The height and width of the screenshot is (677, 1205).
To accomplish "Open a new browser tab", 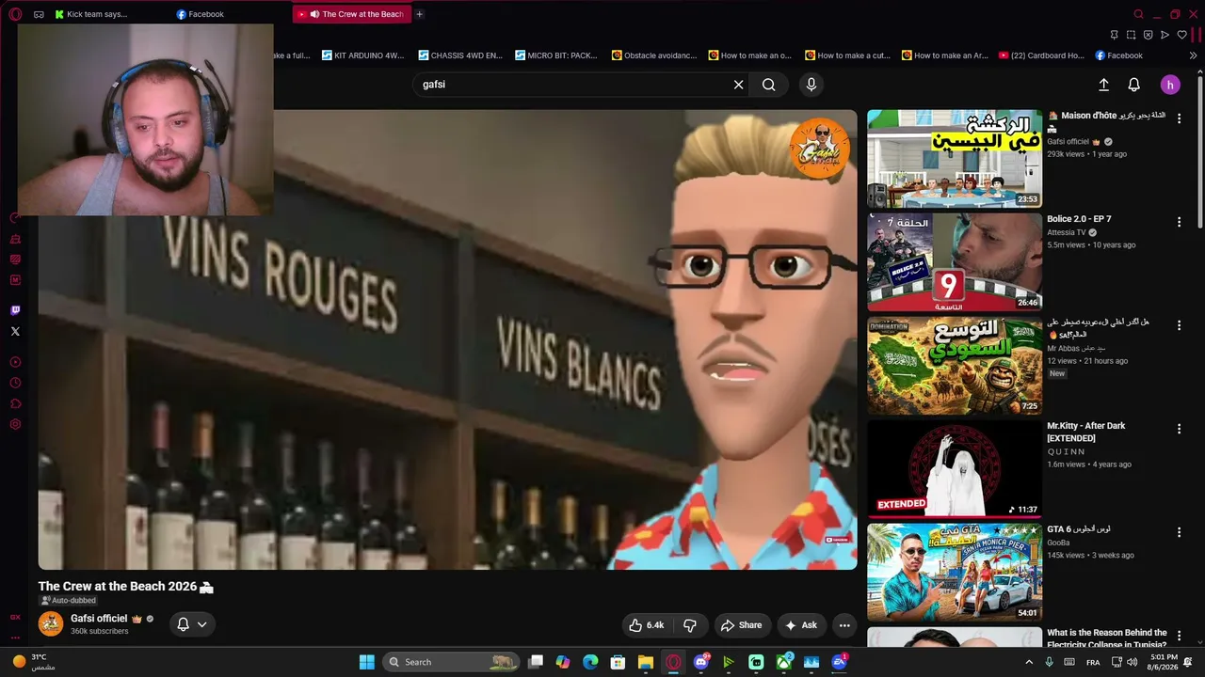I will coord(419,14).
